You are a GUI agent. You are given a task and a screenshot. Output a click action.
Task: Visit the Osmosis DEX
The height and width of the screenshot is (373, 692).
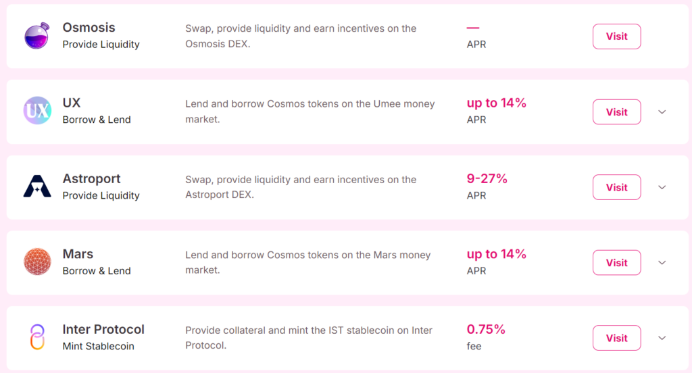tap(616, 36)
